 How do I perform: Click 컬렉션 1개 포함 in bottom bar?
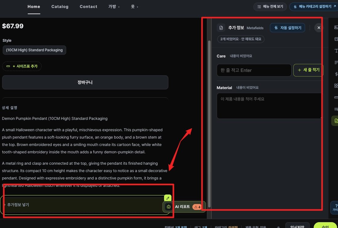click(x=176, y=227)
